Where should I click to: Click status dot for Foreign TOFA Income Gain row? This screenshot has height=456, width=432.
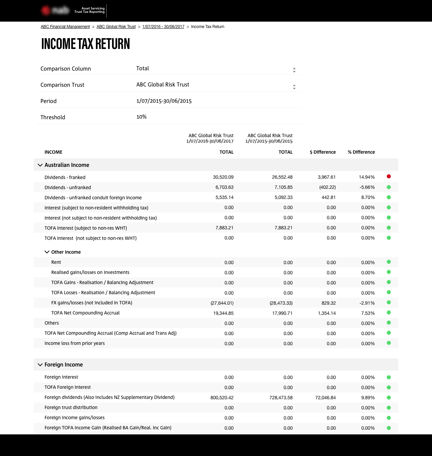389,428
